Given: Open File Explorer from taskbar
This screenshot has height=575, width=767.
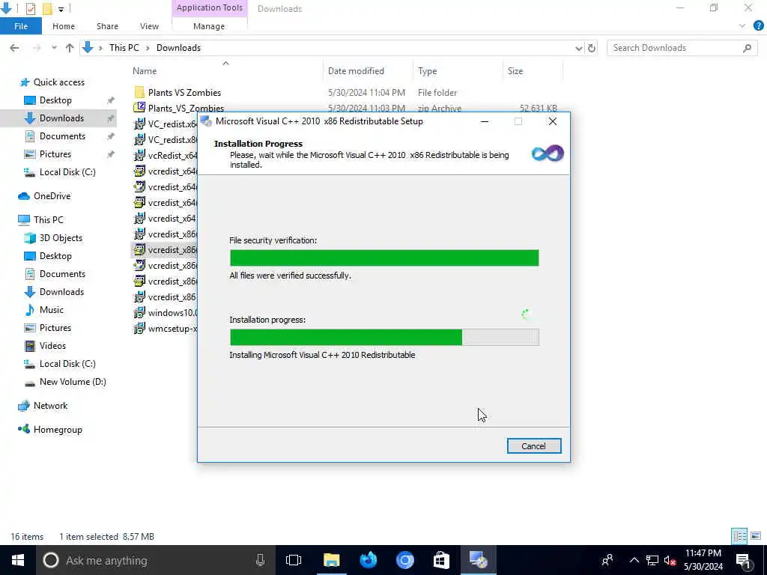Looking at the screenshot, I should pyautogui.click(x=331, y=560).
